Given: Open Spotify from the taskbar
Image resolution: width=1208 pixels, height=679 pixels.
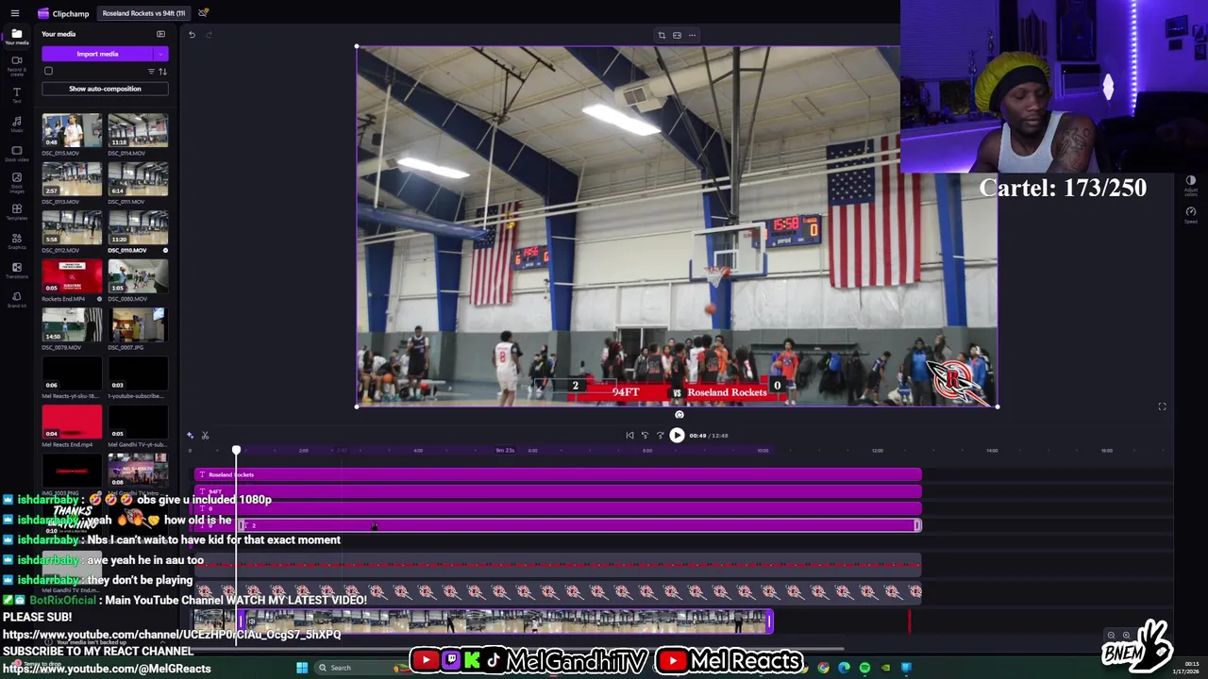Looking at the screenshot, I should [864, 668].
